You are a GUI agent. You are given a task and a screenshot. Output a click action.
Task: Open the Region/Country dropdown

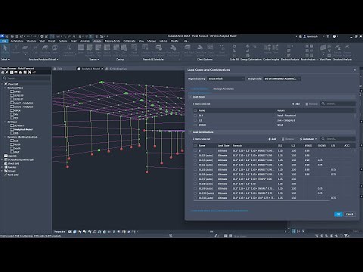(226, 79)
